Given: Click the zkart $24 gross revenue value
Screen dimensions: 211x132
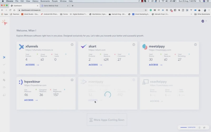Looking at the screenshot, I should [106, 60].
